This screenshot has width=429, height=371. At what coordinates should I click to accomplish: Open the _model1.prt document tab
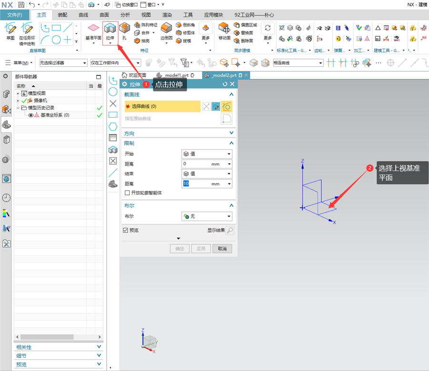tap(175, 75)
